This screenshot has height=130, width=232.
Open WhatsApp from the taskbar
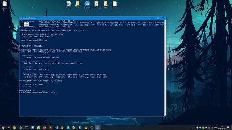pos(38,127)
